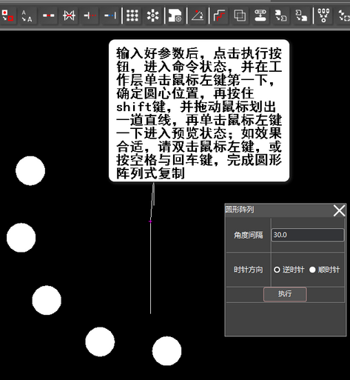Click the overlapping squares icon
Screen dimensions: 350x380
tap(240, 16)
